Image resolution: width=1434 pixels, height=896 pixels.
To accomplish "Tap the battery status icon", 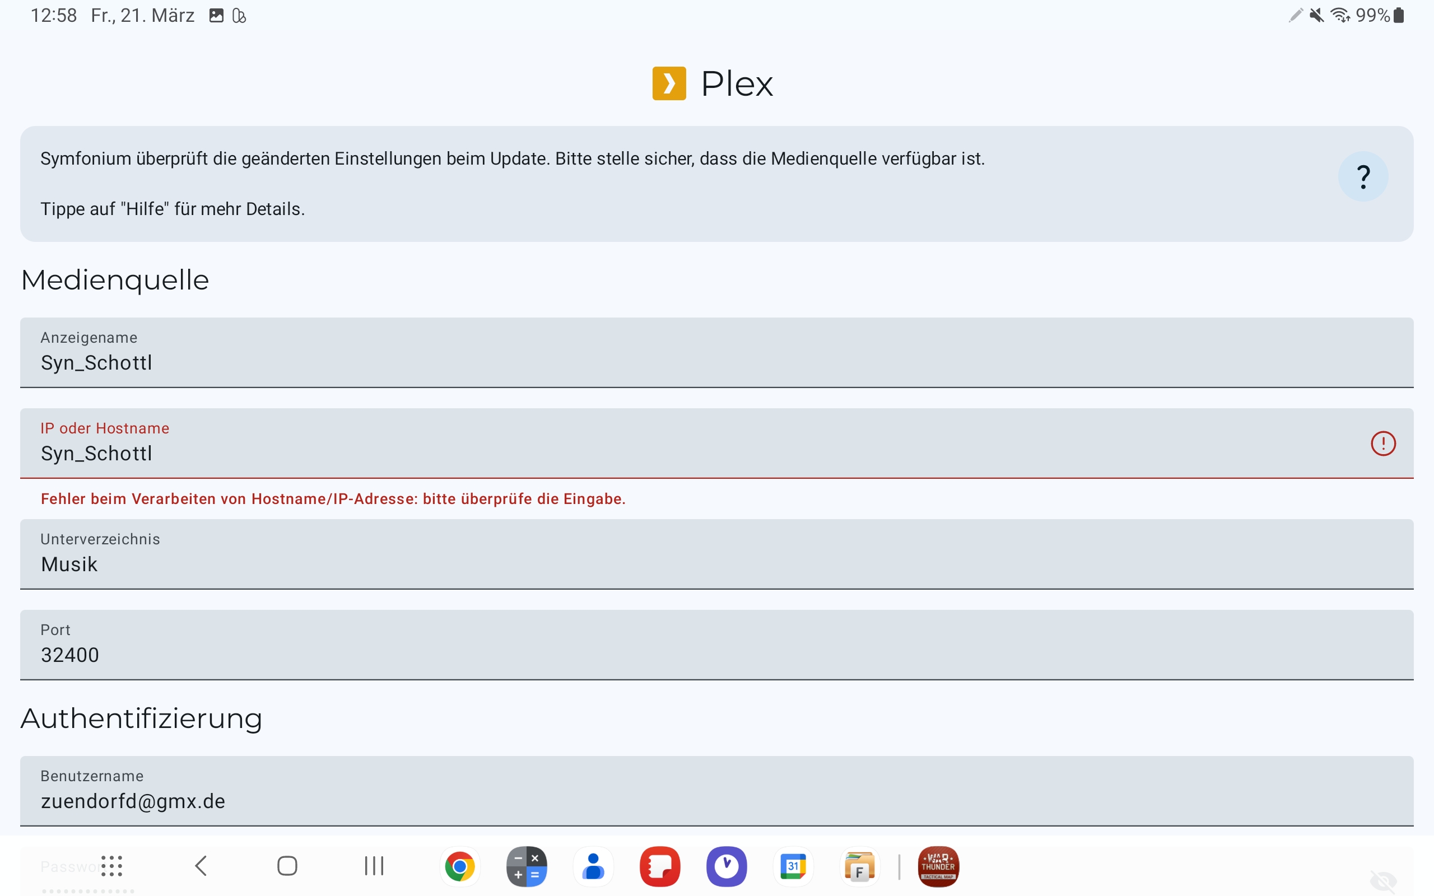I will pyautogui.click(x=1399, y=16).
